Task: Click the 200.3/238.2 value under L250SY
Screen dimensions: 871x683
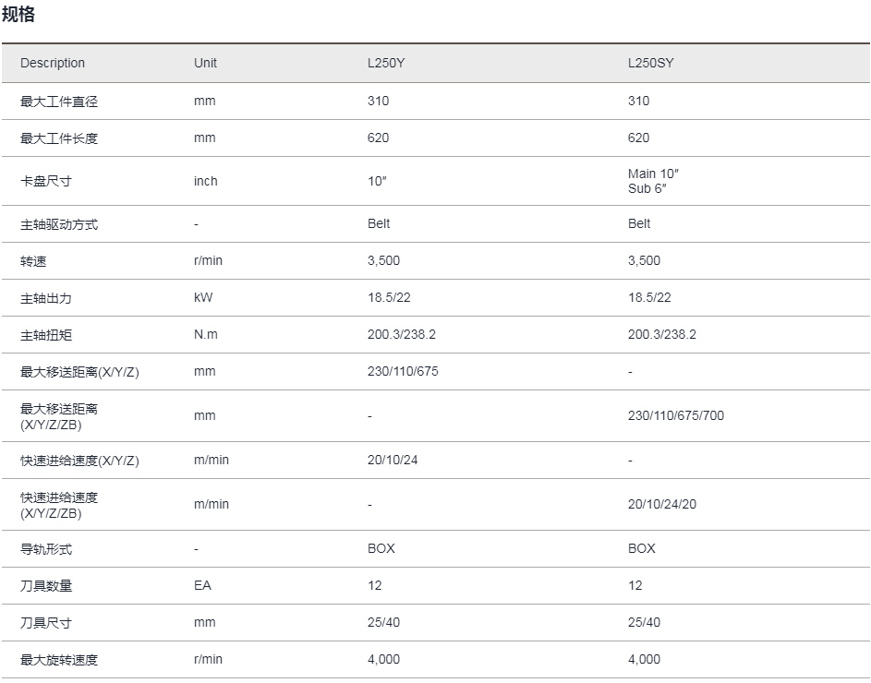Action: [661, 334]
